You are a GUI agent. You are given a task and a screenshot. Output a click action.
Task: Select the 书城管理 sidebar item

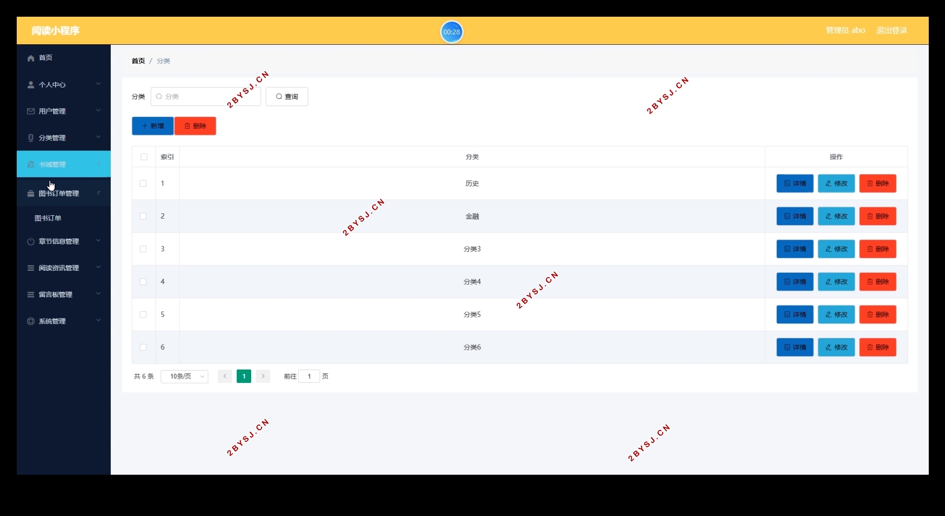pos(63,164)
